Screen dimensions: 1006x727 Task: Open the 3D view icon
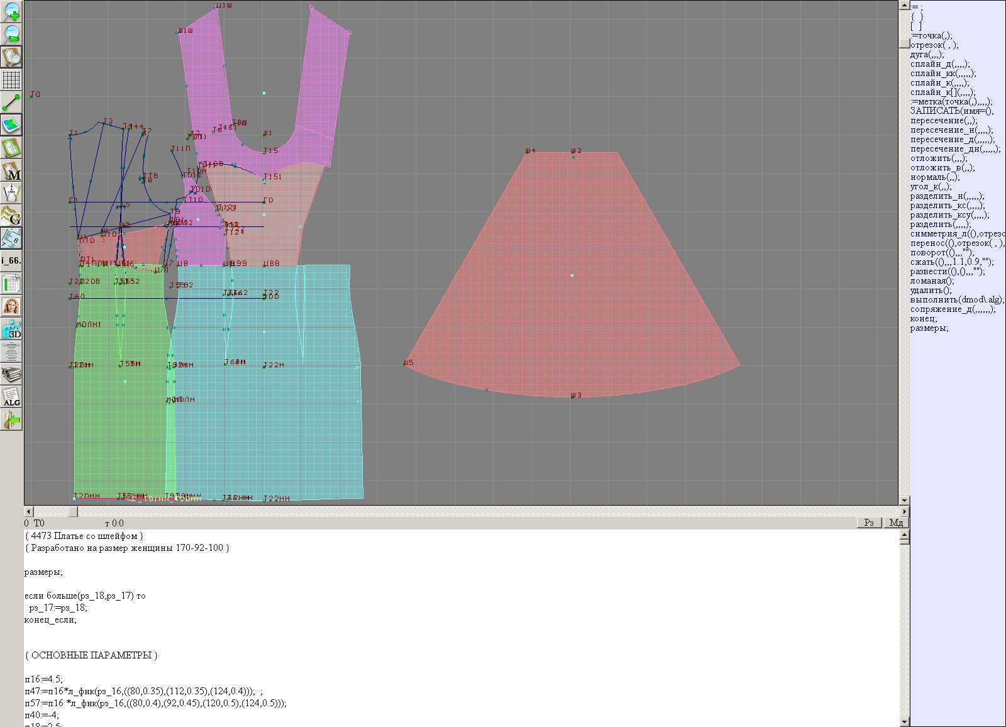(11, 330)
